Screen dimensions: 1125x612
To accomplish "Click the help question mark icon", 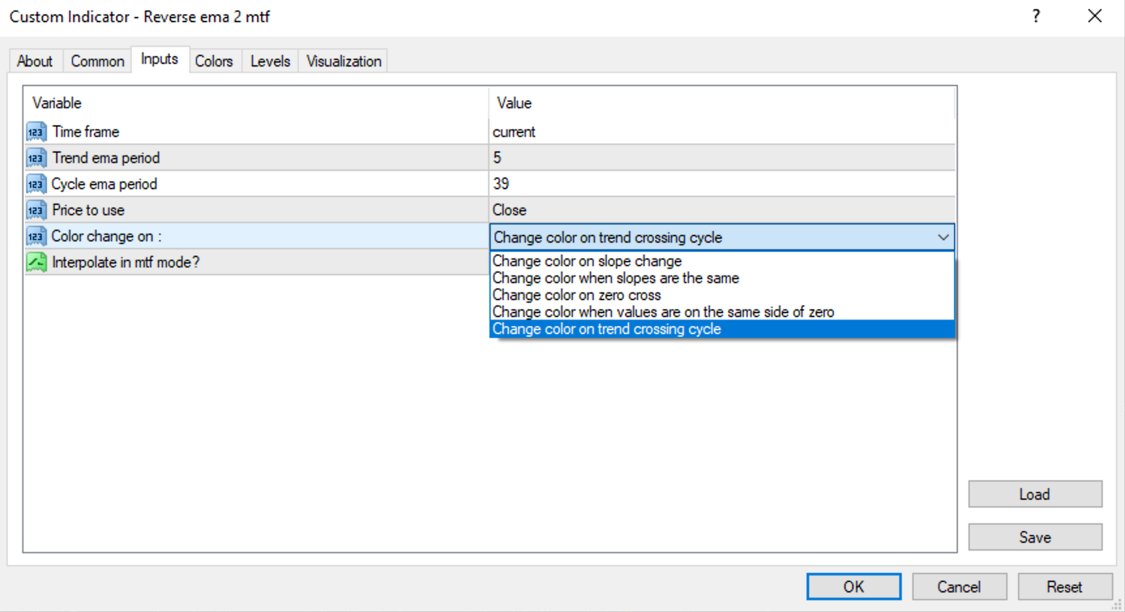I will 1036,16.
